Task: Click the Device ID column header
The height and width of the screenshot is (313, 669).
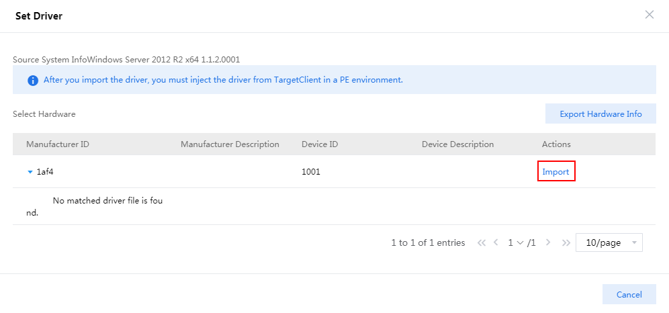Action: 319,144
